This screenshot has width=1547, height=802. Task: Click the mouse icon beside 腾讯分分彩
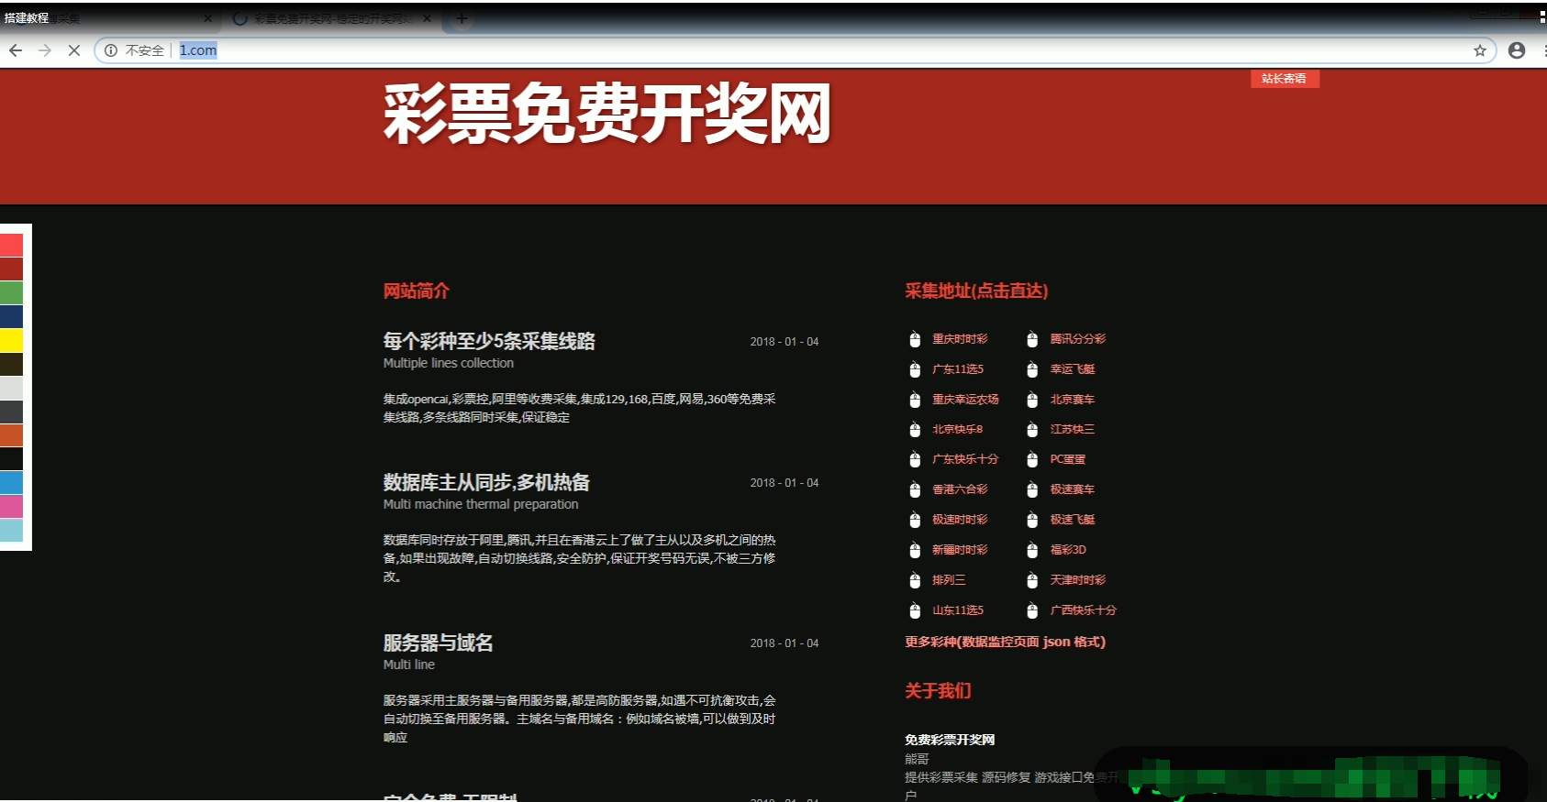coord(1031,339)
